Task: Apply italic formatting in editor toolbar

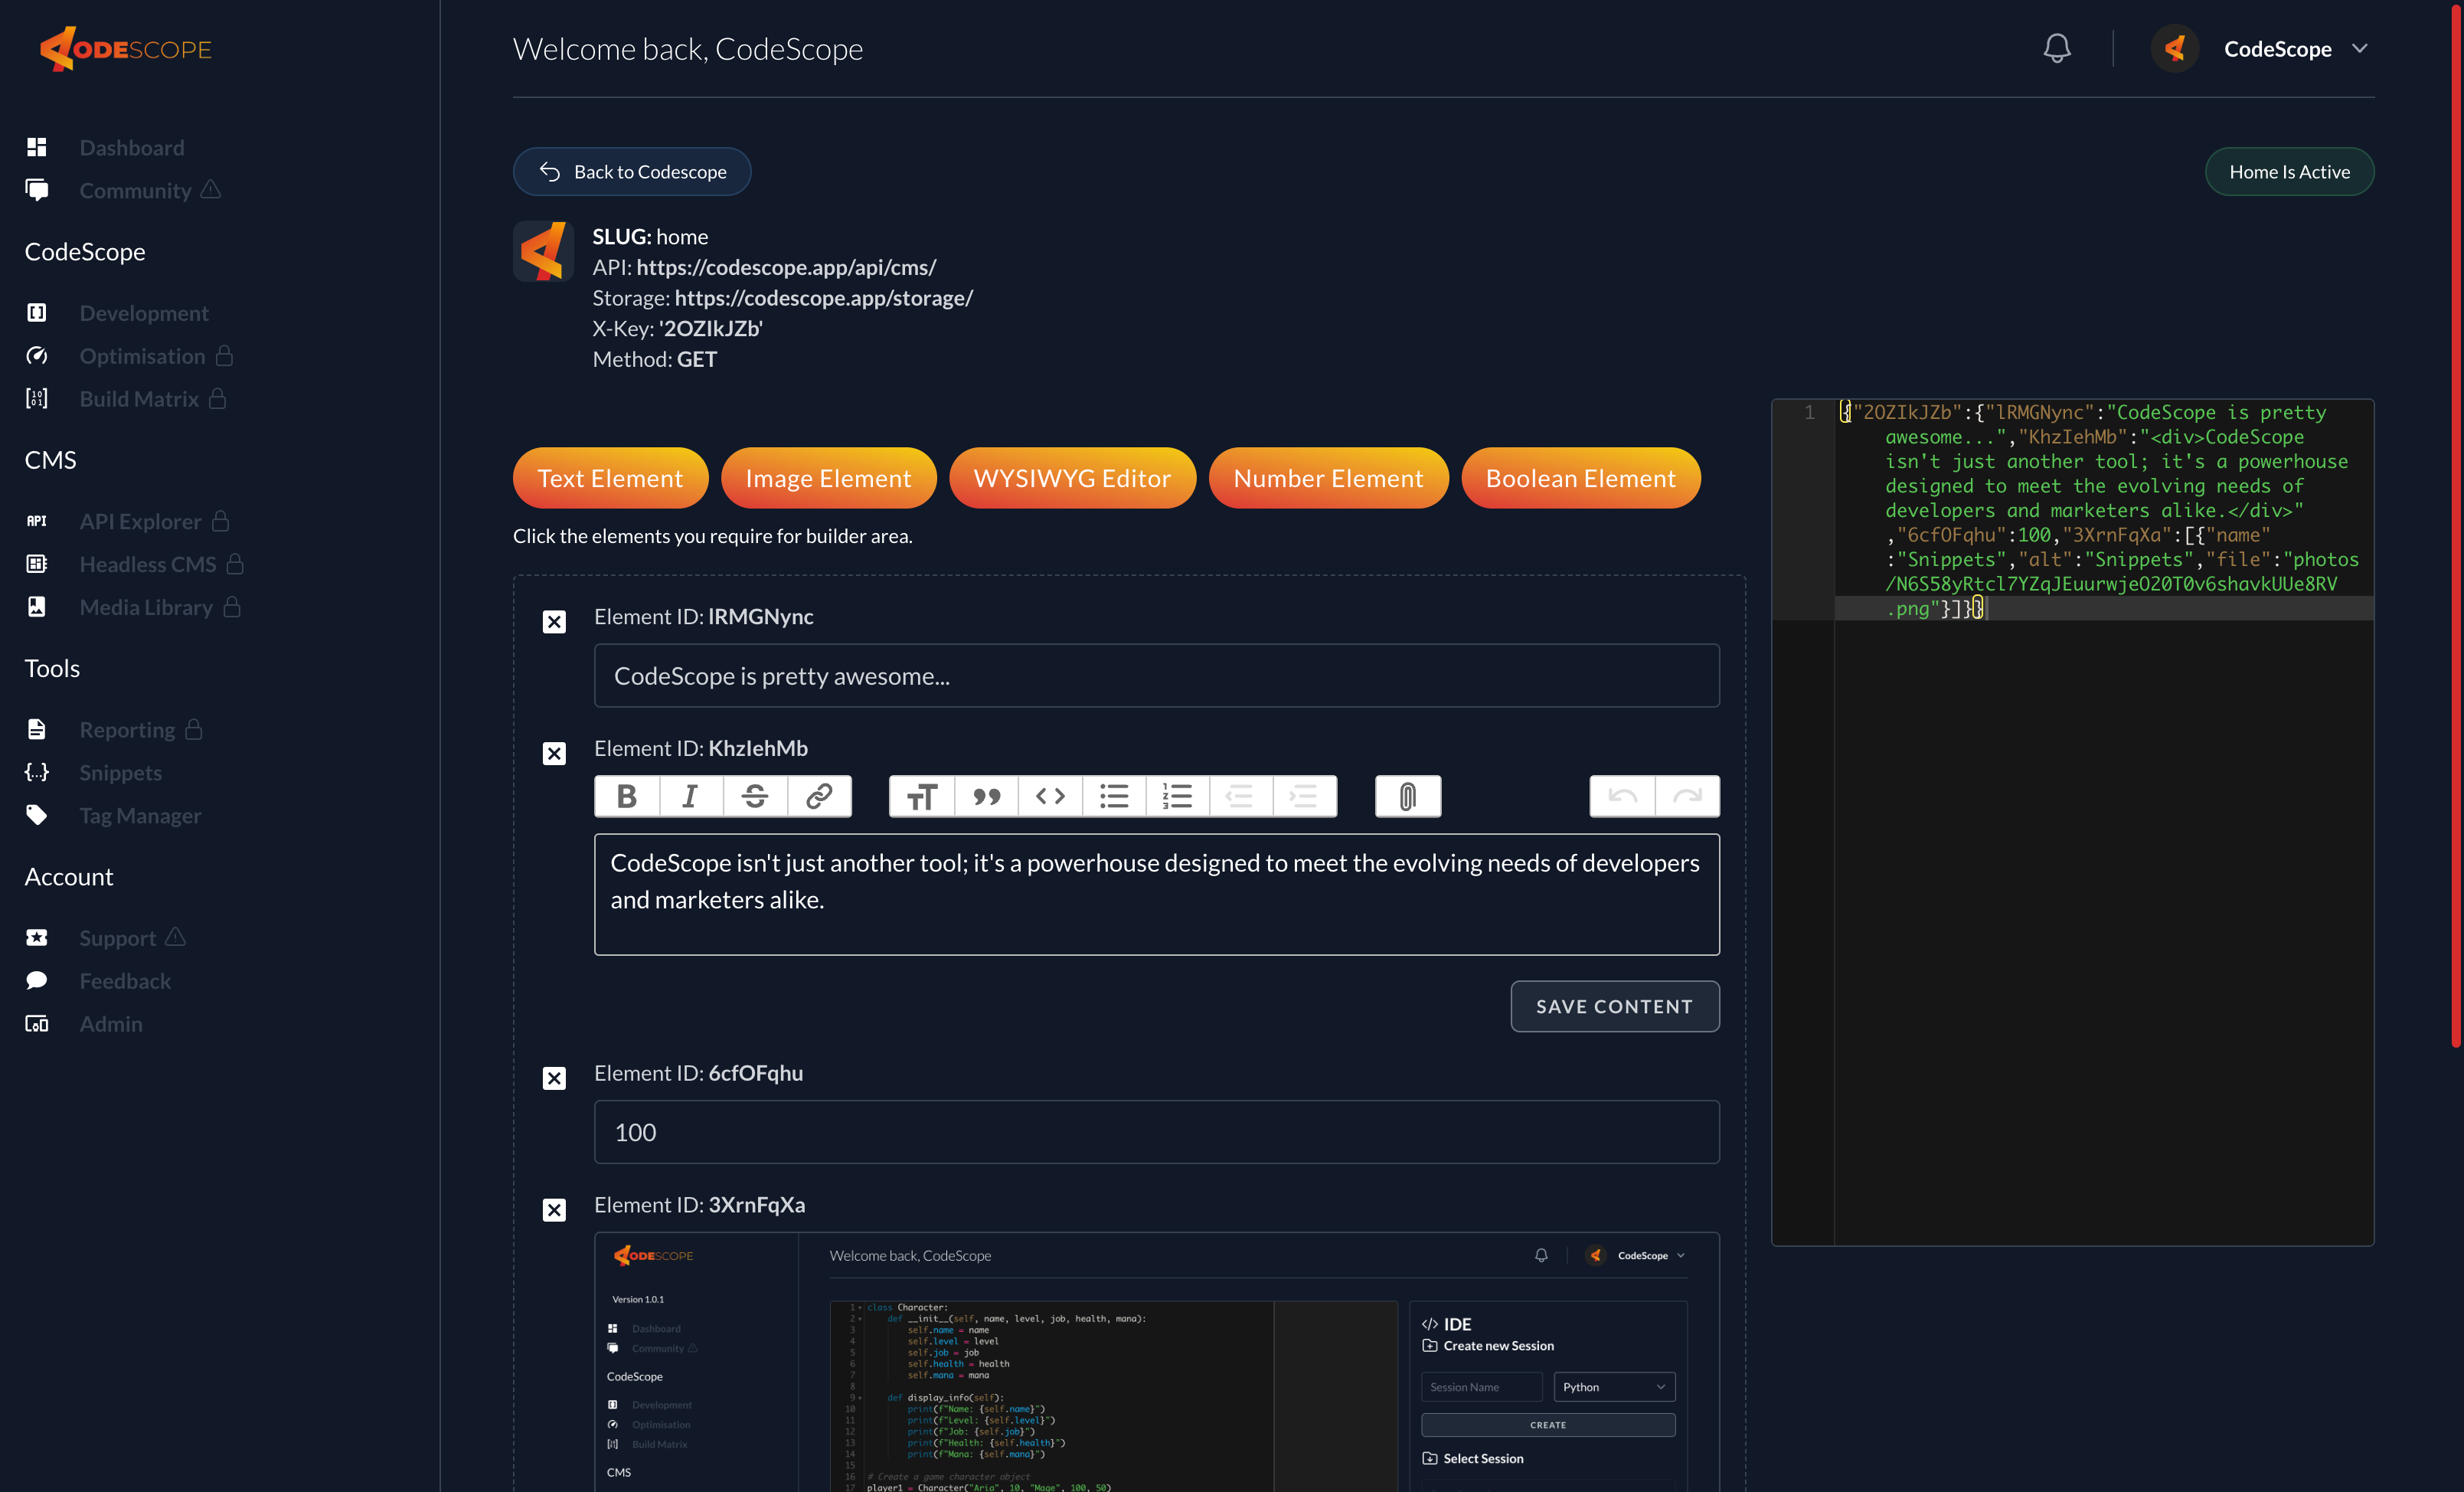Action: click(690, 796)
